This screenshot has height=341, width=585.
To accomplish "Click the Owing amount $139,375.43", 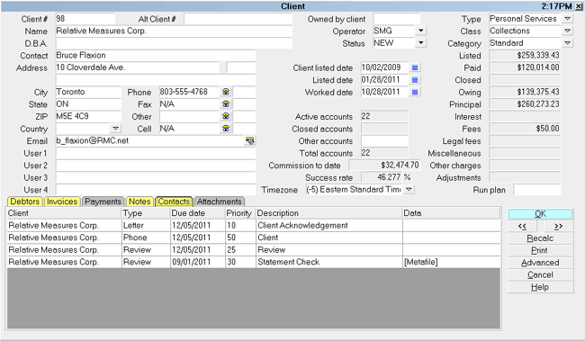I will pos(525,92).
